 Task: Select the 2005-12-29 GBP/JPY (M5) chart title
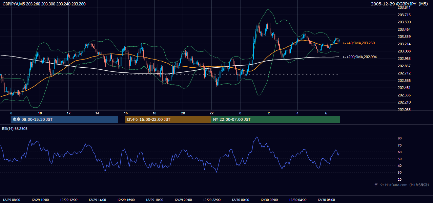(x=400, y=4)
